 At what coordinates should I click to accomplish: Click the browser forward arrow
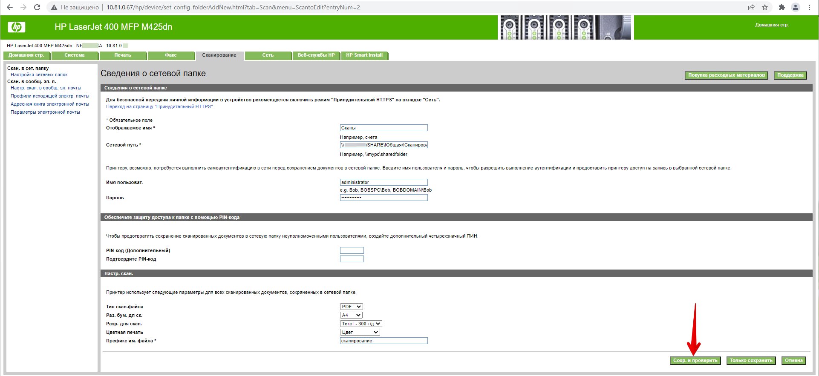(x=23, y=7)
